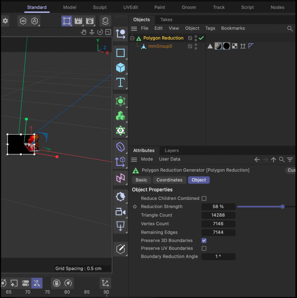Click the Basic properties button

pyautogui.click(x=141, y=180)
